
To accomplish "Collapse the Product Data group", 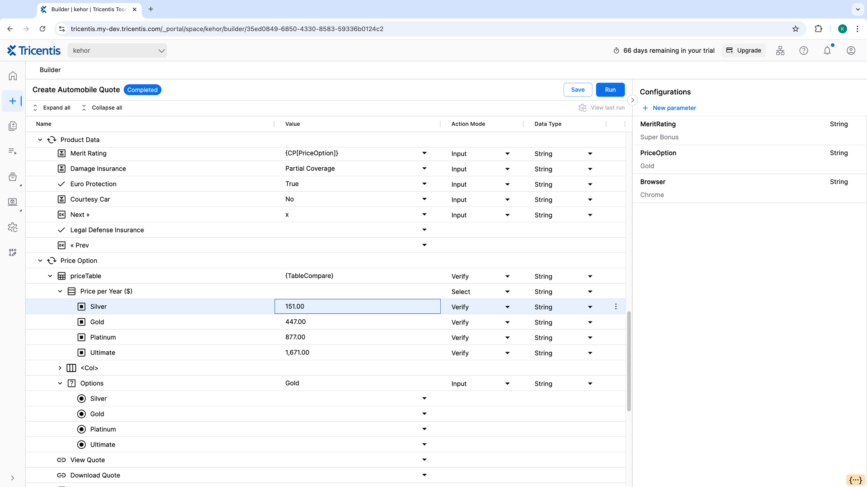I will point(40,140).
